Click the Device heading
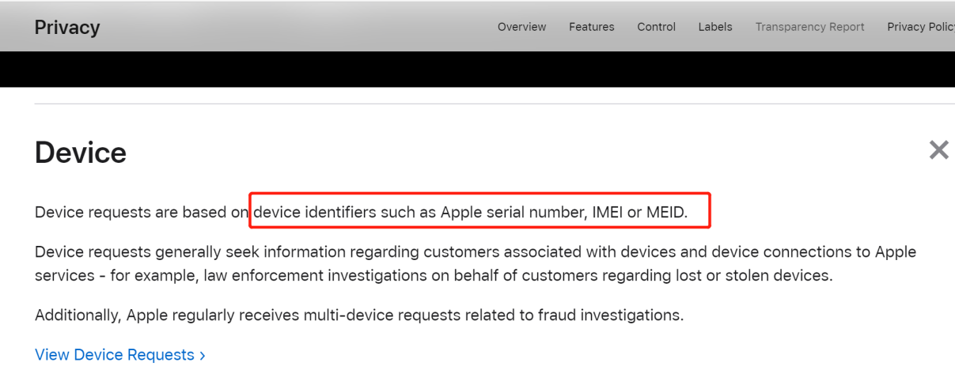The image size is (955, 370). 81,153
